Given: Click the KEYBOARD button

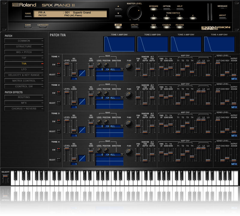Looking at the screenshot, I should [154, 9].
